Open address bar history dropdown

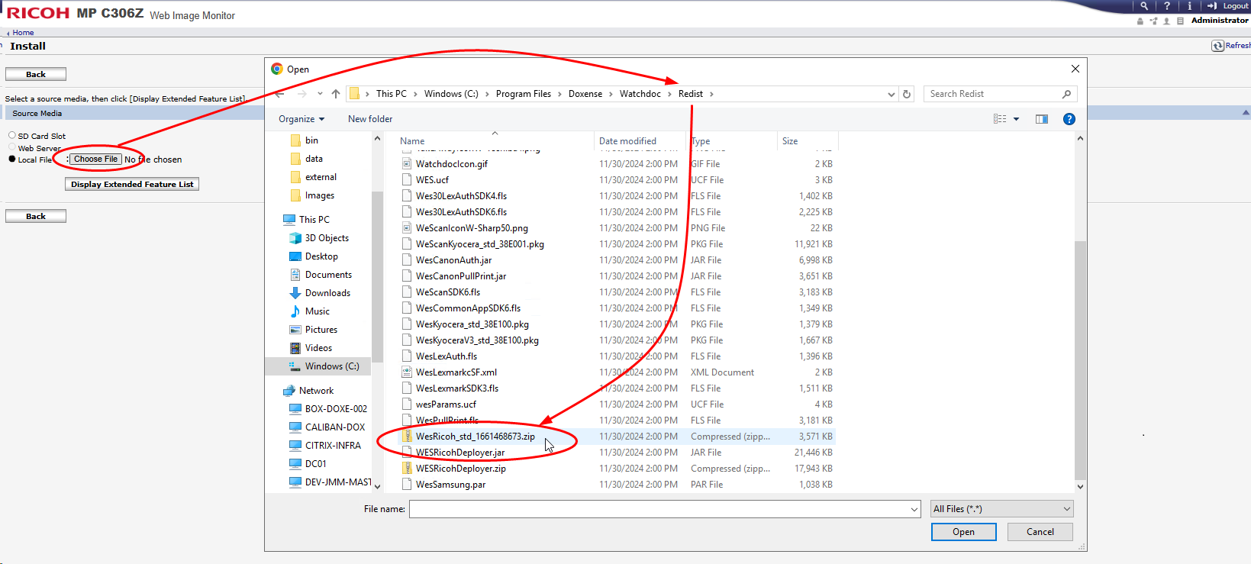coord(891,94)
